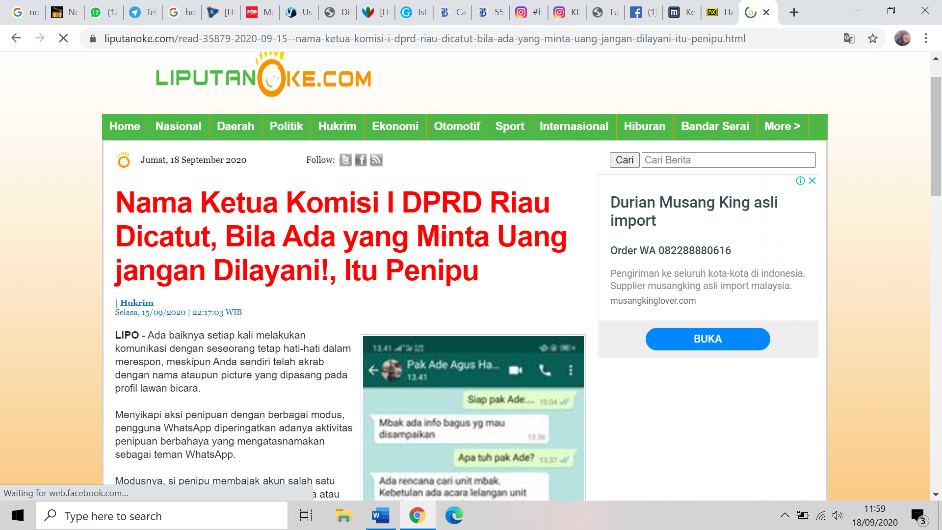
Task: Go to the Otomotif section
Action: point(457,126)
